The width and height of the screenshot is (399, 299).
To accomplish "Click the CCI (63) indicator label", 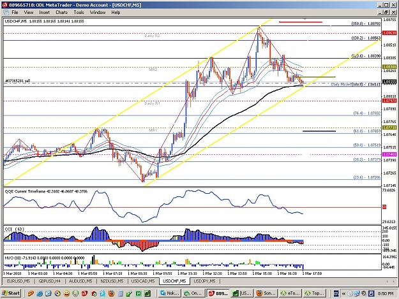I will (x=14, y=229).
